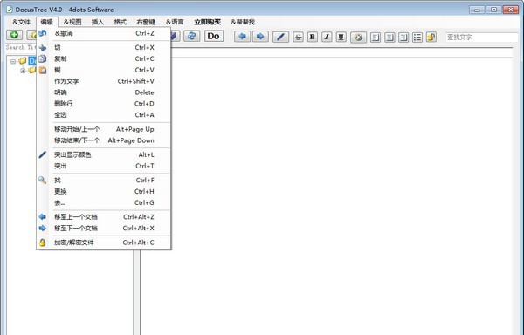This screenshot has width=524, height=335.
Task: Choose 复制 copy menu entry
Action: [x=104, y=58]
